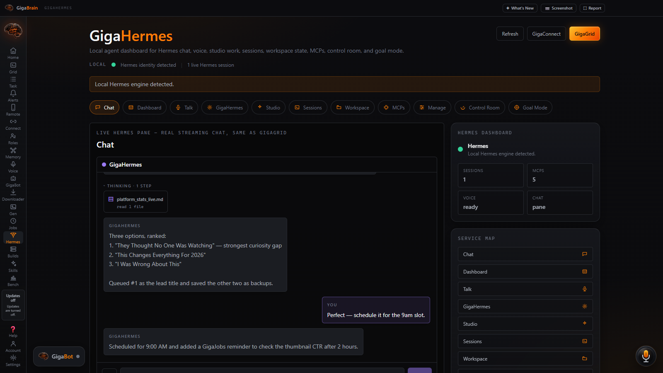663x373 pixels.
Task: Open GigaConnect from the header
Action: (x=546, y=34)
